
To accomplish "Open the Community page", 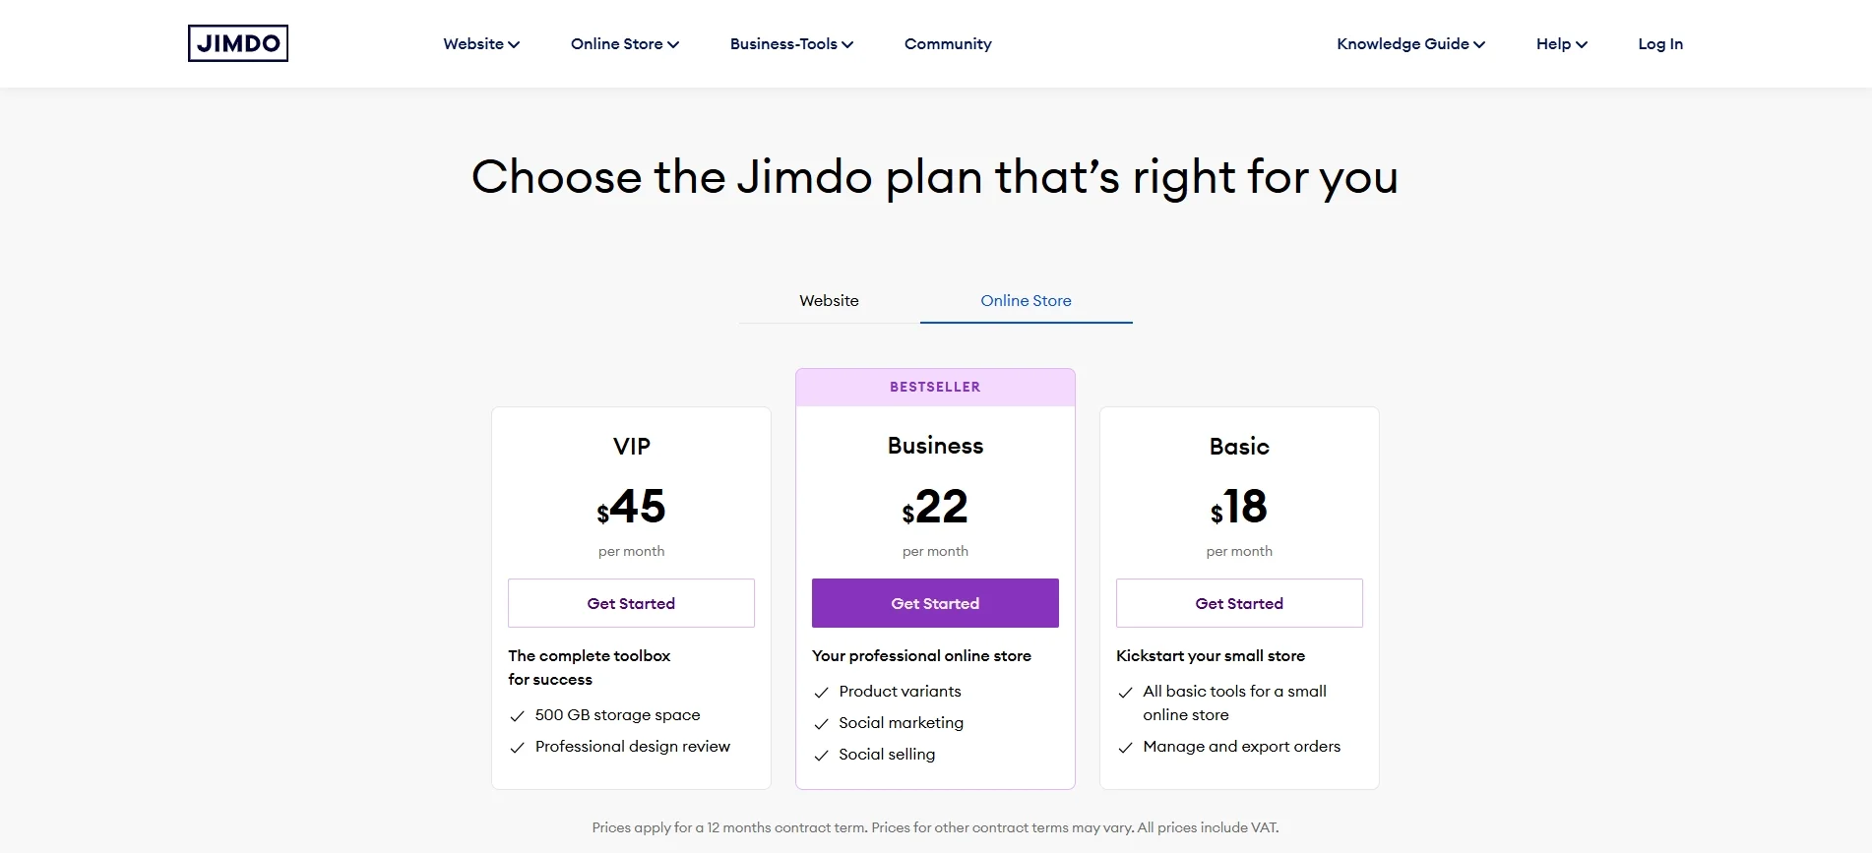I will 947,43.
